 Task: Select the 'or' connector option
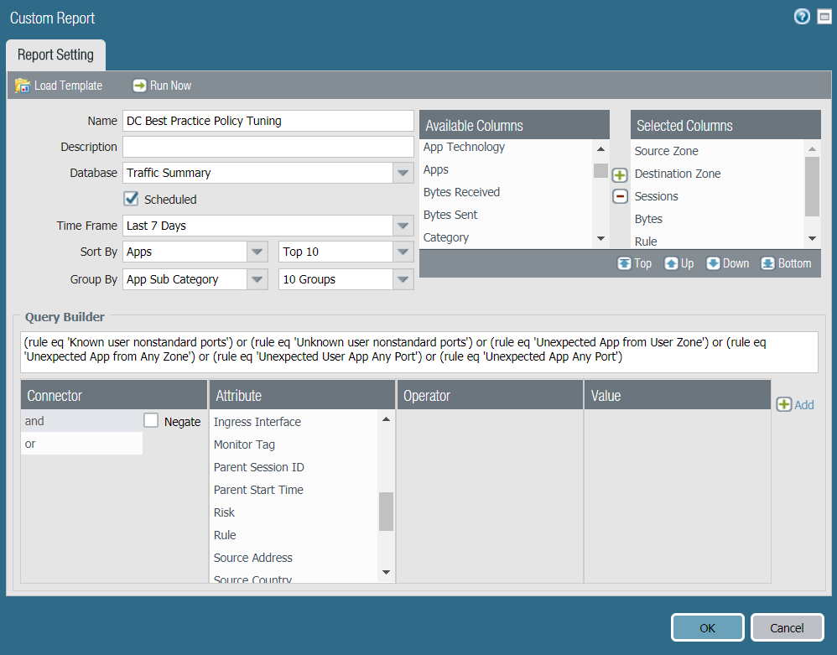[x=81, y=444]
